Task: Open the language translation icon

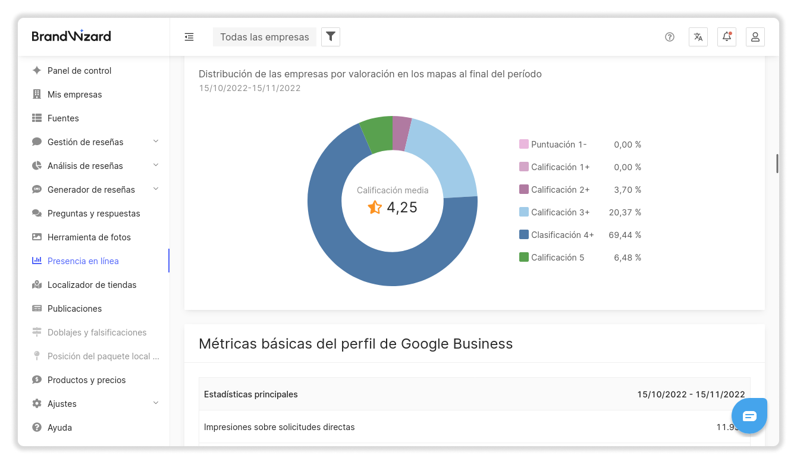Action: click(x=698, y=37)
